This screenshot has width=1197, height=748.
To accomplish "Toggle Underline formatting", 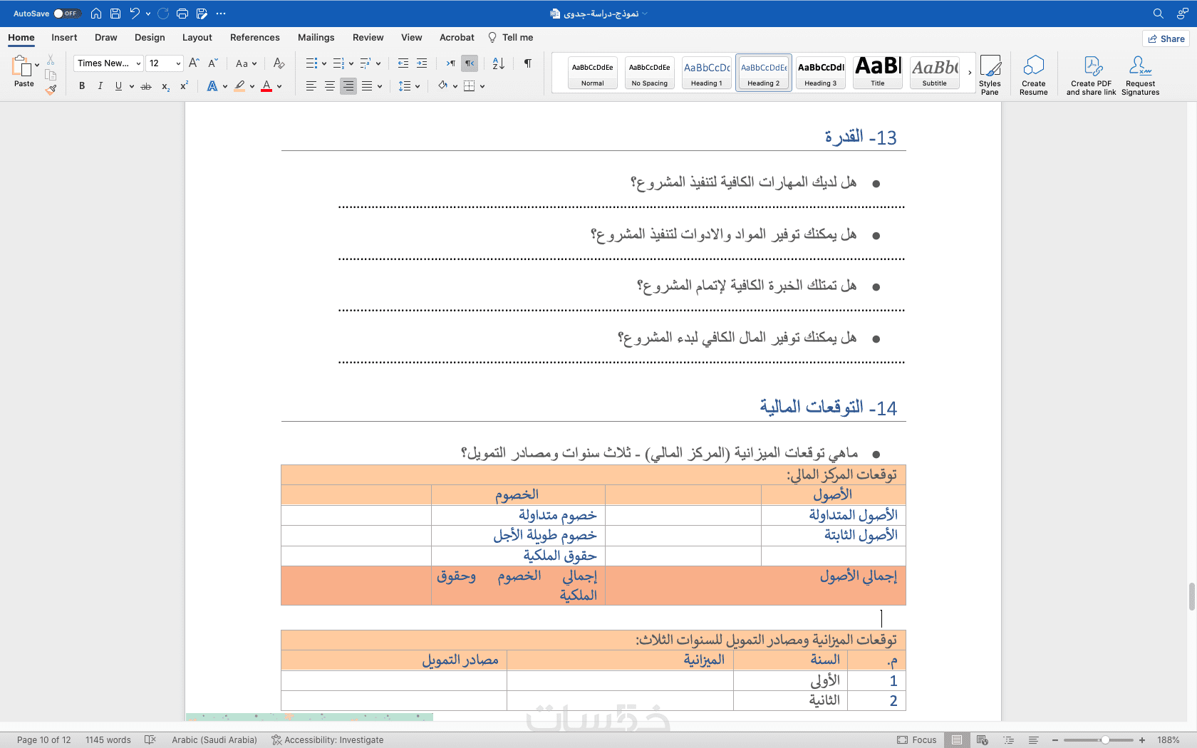I will (118, 86).
